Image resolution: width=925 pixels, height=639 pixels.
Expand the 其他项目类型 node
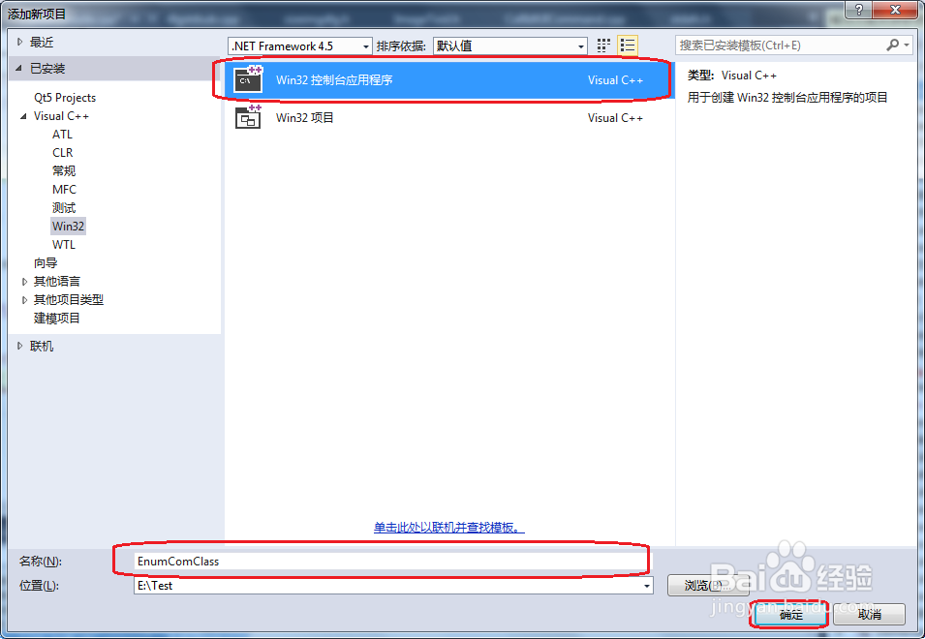(24, 300)
